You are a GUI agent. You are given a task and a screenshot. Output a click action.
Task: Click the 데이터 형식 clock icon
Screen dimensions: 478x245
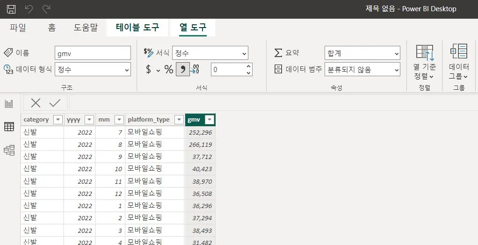tap(8, 69)
